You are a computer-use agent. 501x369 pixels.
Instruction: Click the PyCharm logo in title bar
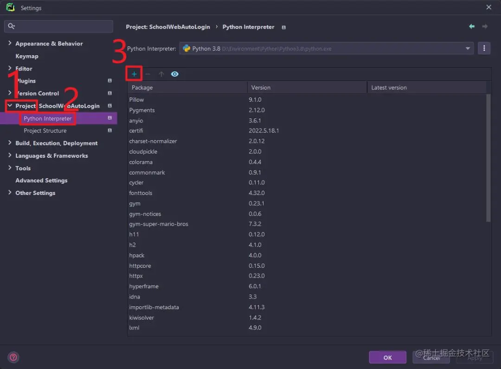click(x=10, y=7)
